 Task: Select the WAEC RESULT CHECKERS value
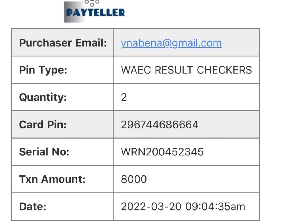coord(186,70)
